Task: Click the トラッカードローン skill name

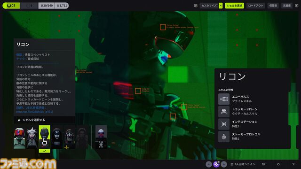Action: [x=245, y=109]
